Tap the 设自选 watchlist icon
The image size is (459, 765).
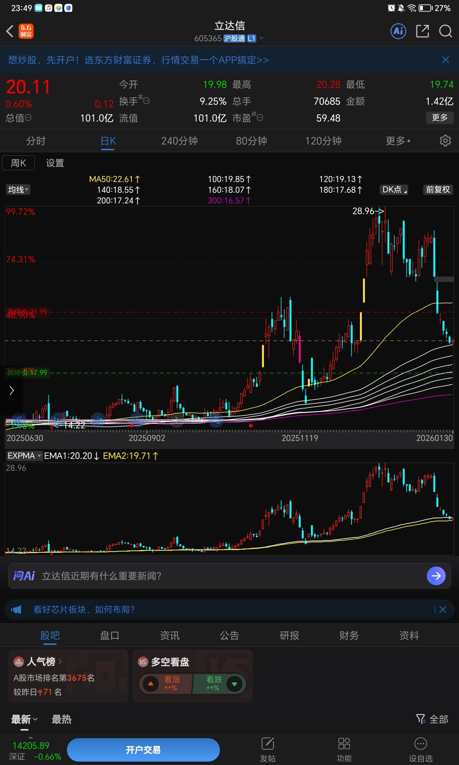(x=421, y=744)
